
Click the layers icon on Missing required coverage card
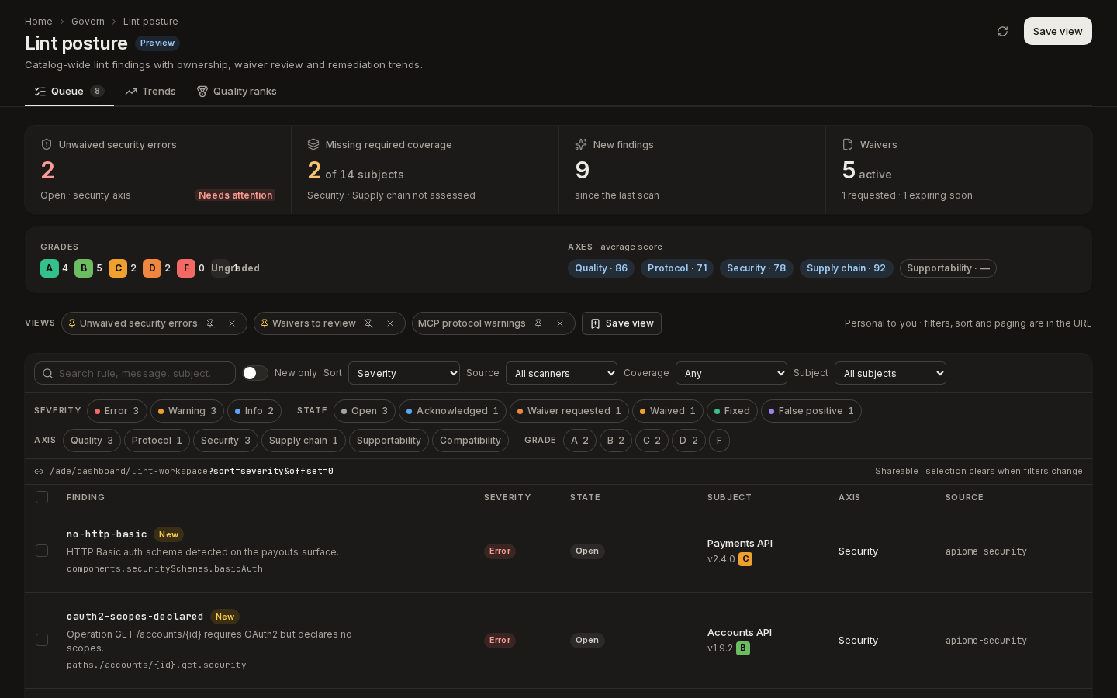tap(313, 144)
